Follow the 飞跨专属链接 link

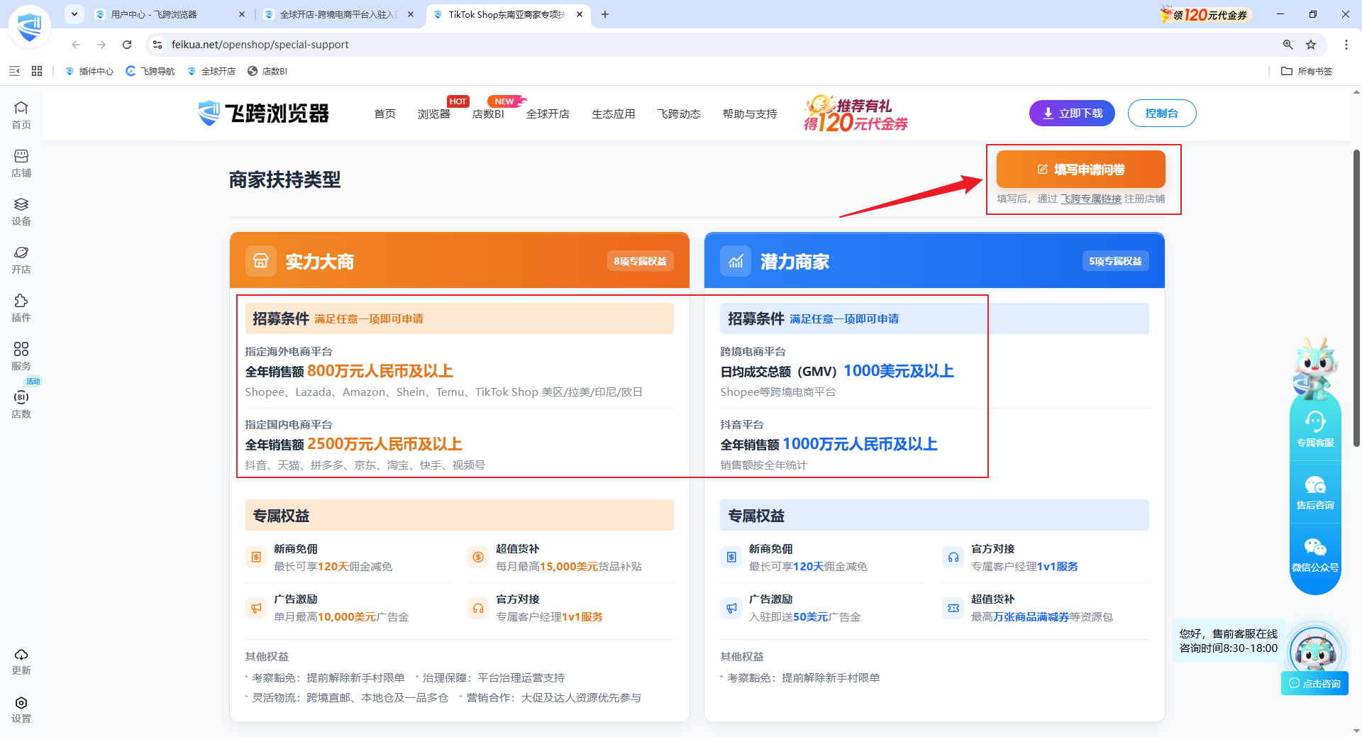[1090, 199]
